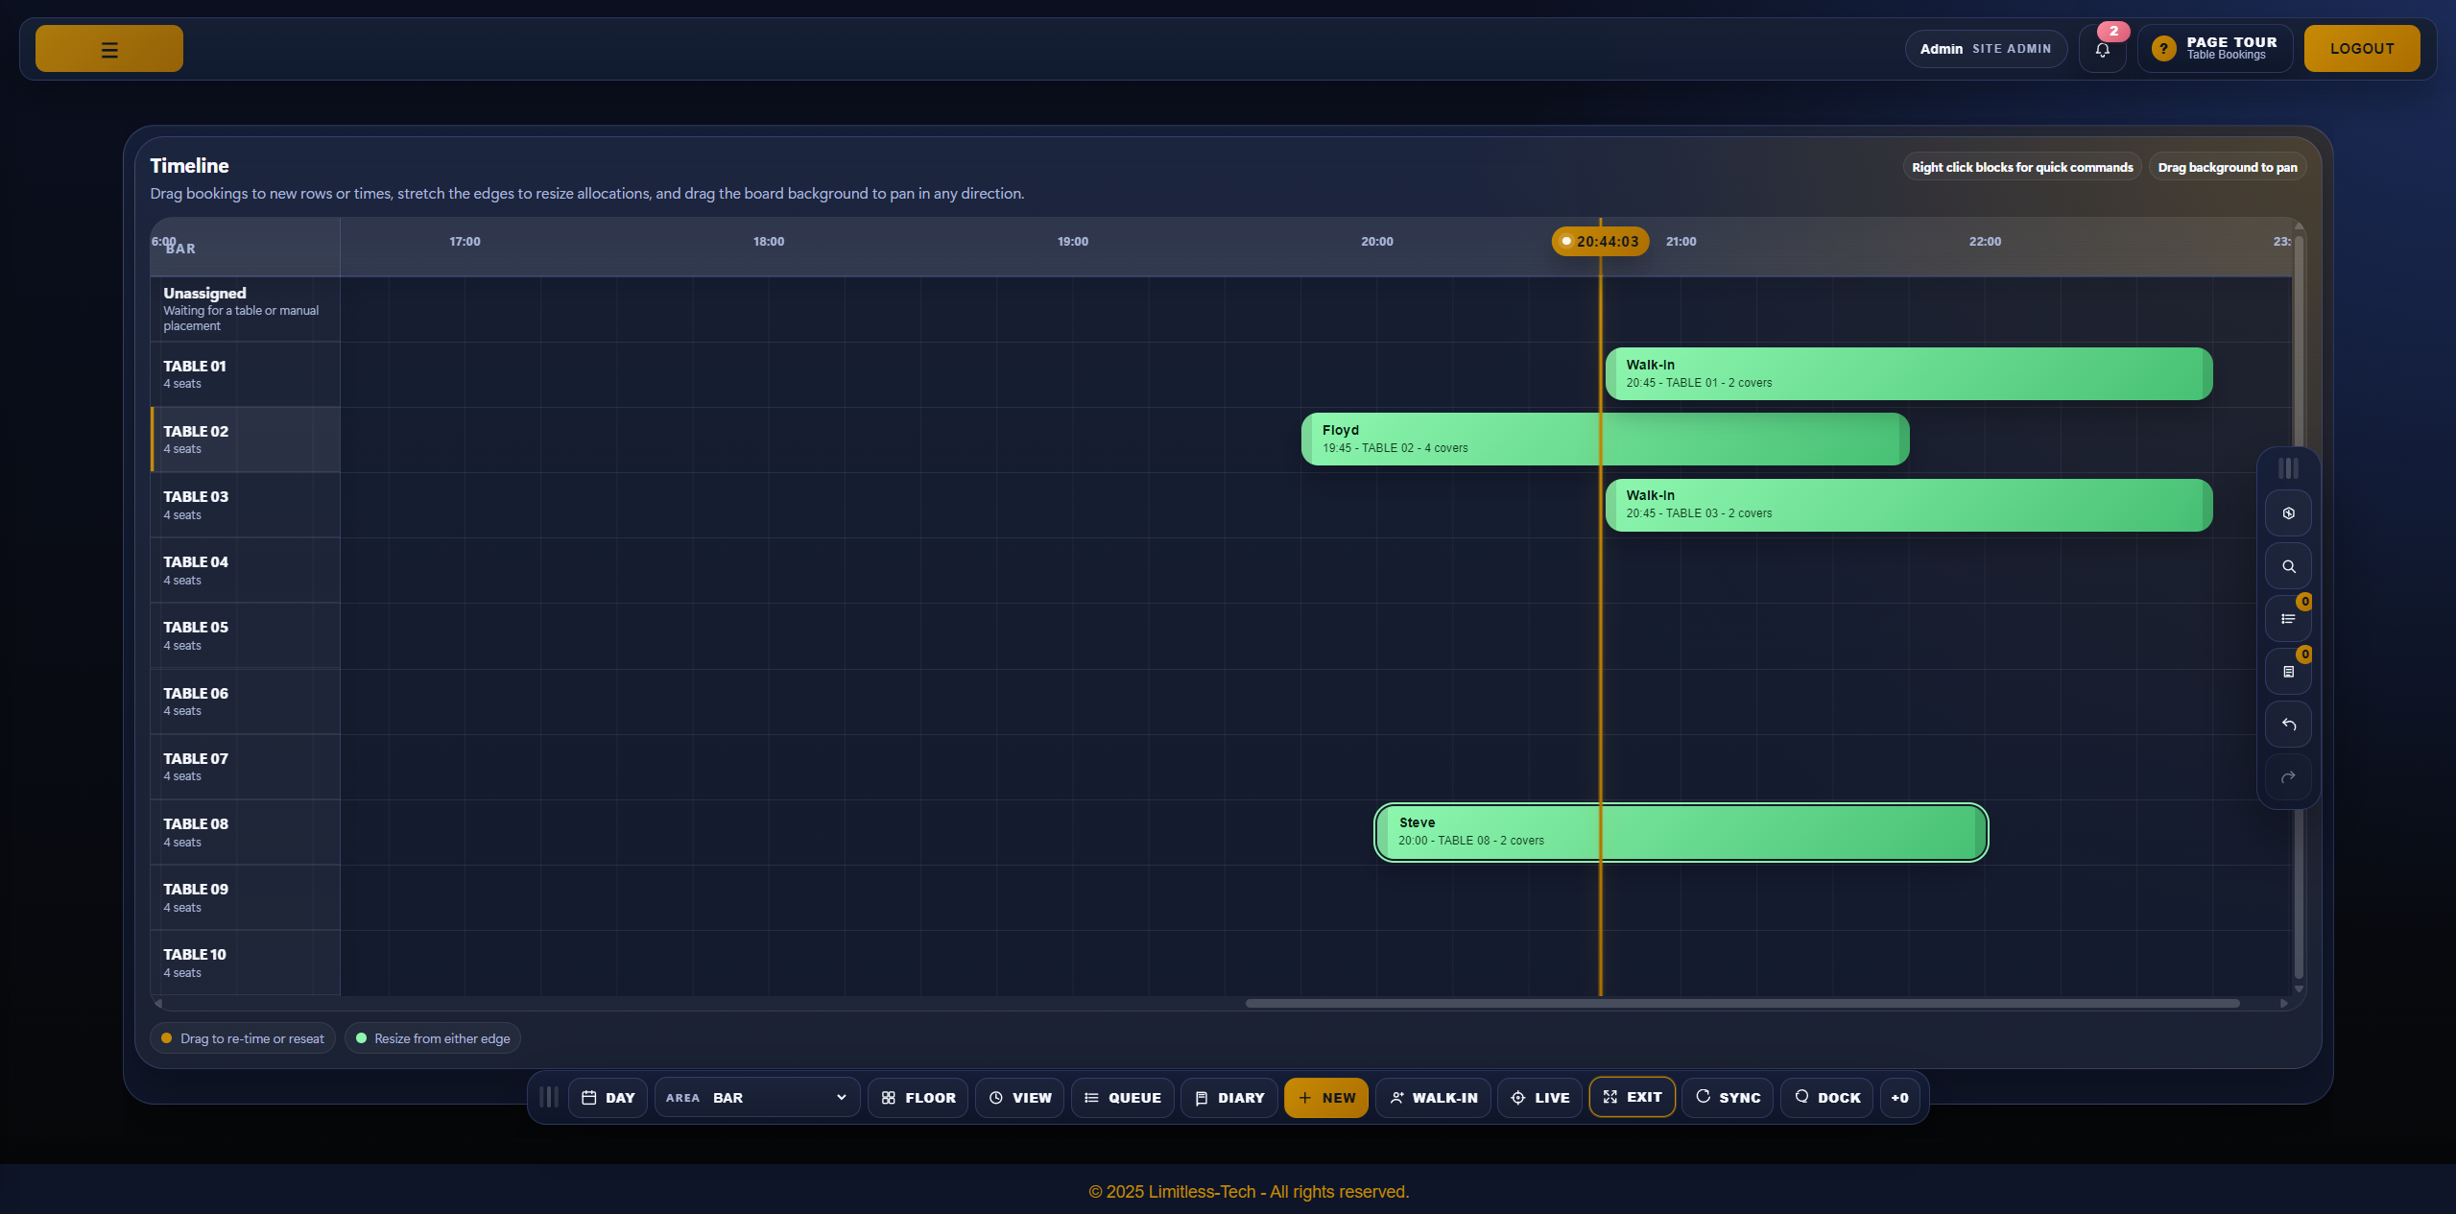Image resolution: width=2456 pixels, height=1214 pixels.
Task: Select the TABLE 04 row header
Action: pyautogui.click(x=245, y=570)
